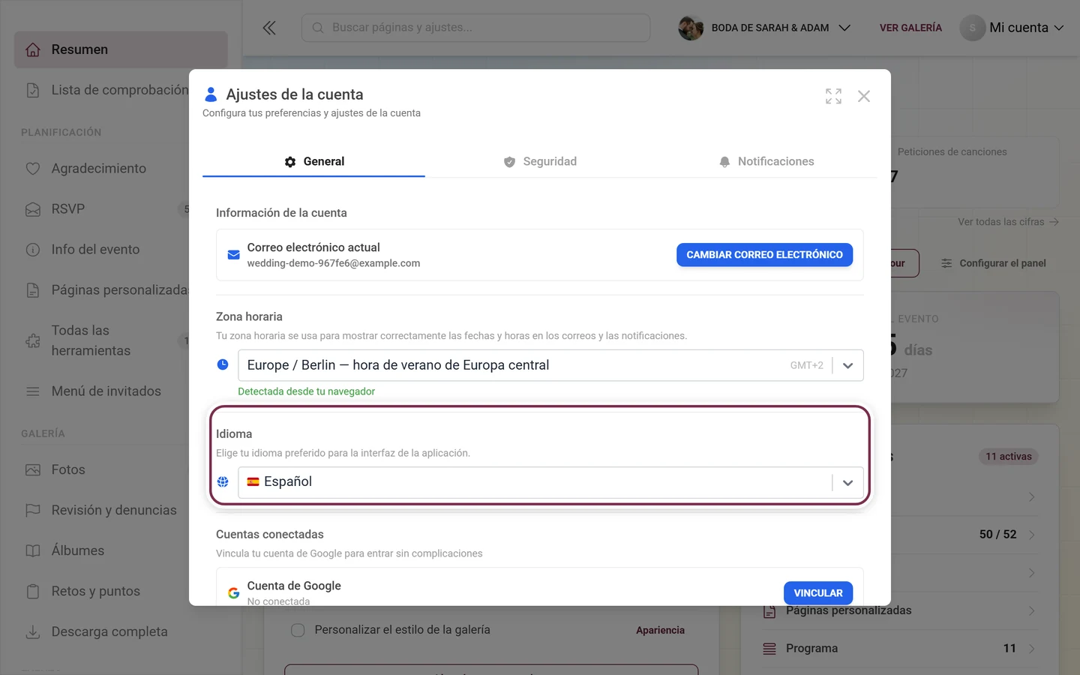Screen dimensions: 1080x675
Task: Click the Álbumes book icon
Action: tap(33, 550)
